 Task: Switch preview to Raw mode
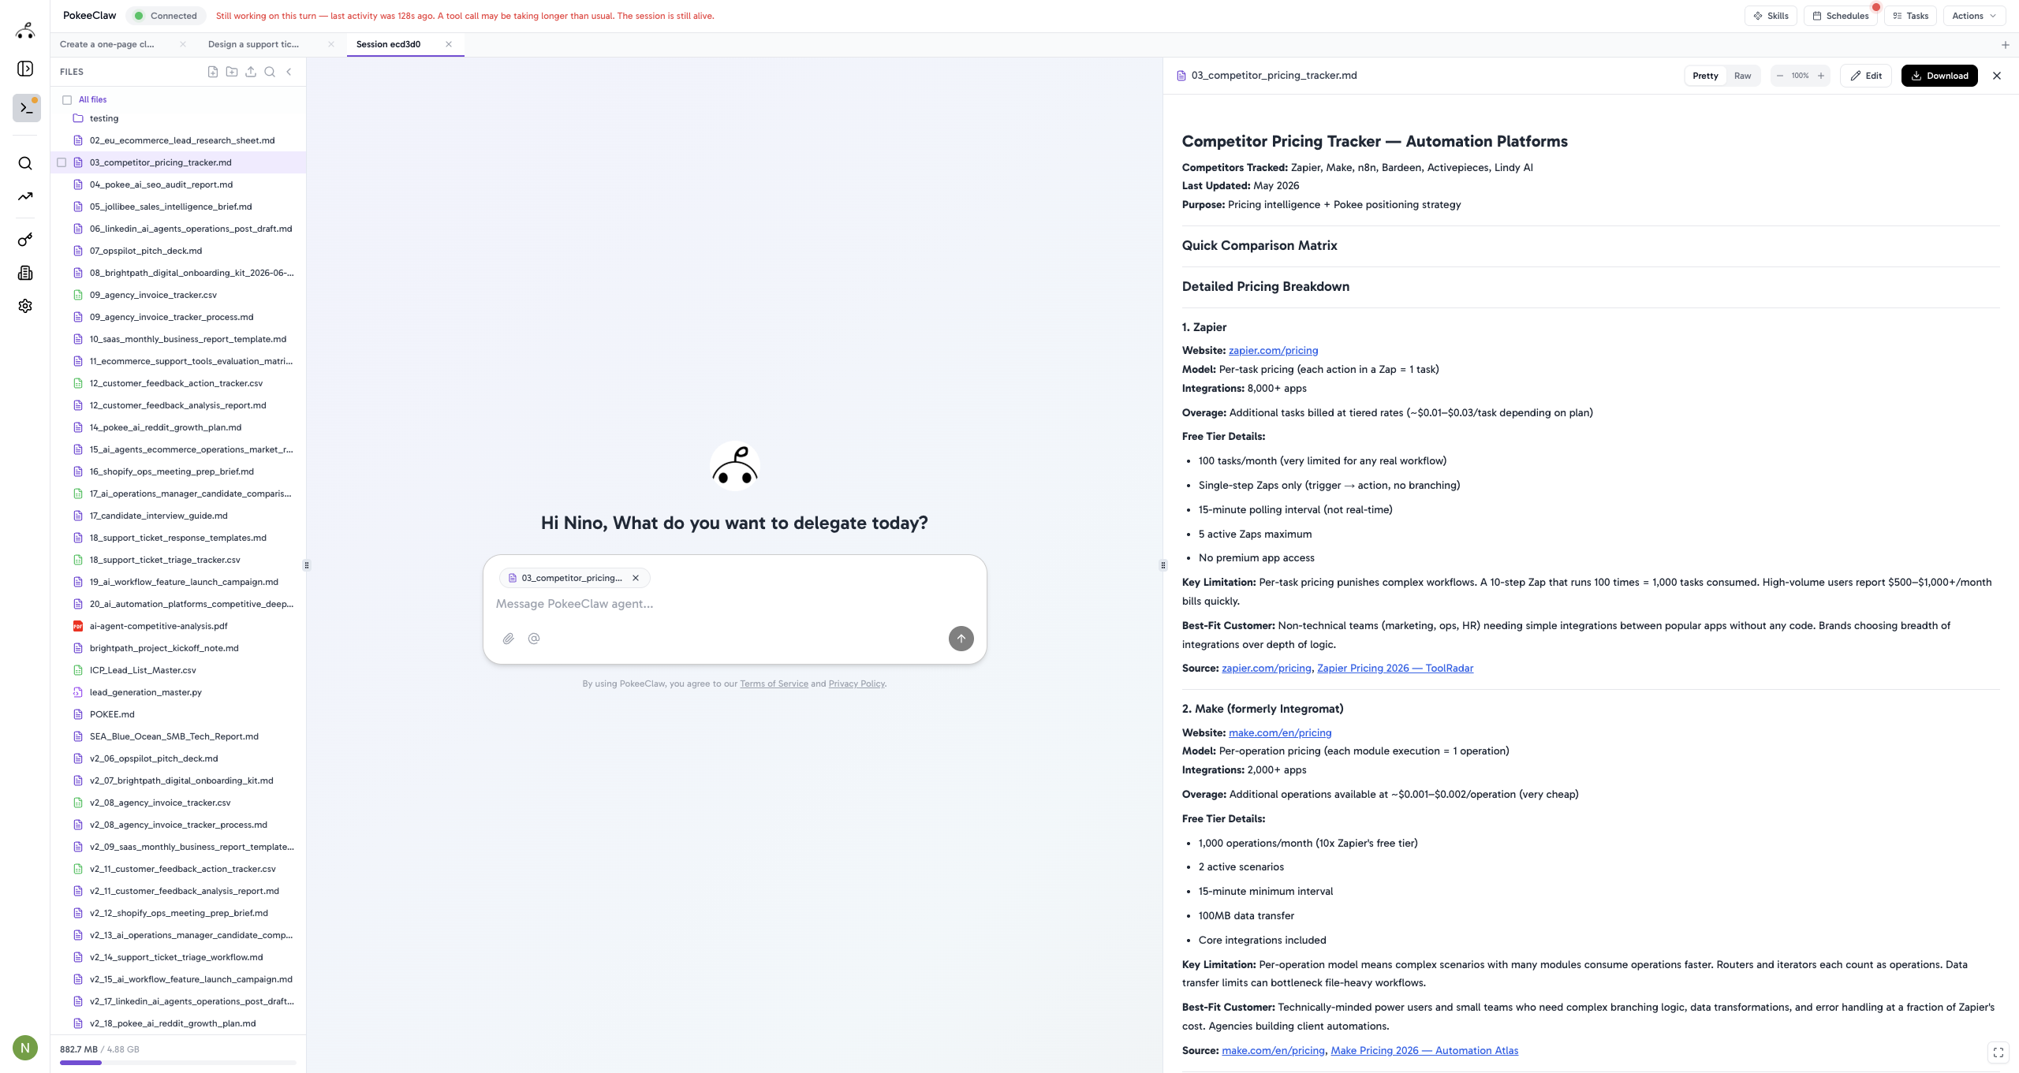coord(1742,76)
